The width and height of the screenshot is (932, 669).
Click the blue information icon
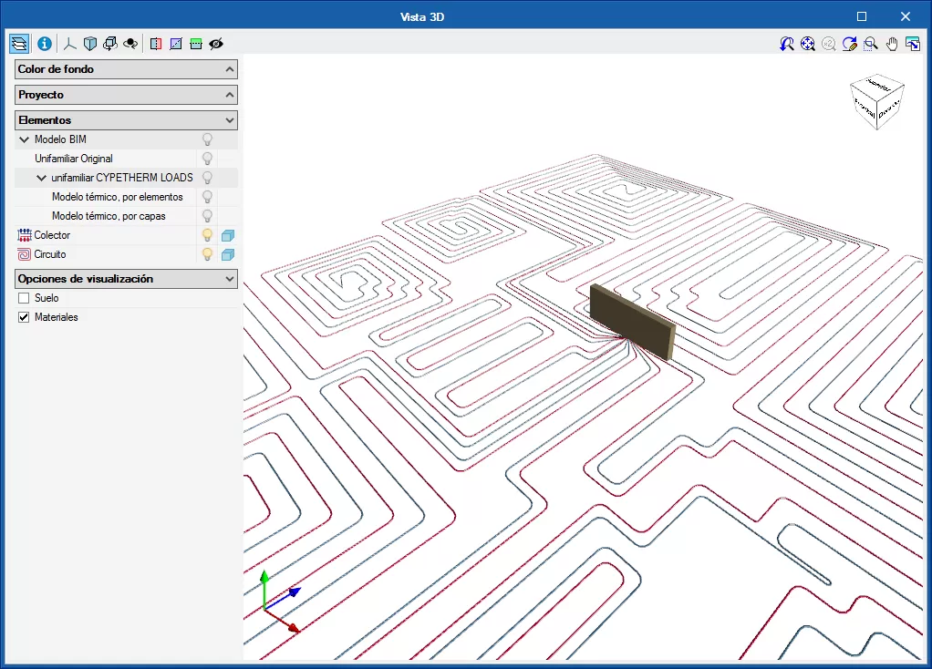click(x=44, y=44)
